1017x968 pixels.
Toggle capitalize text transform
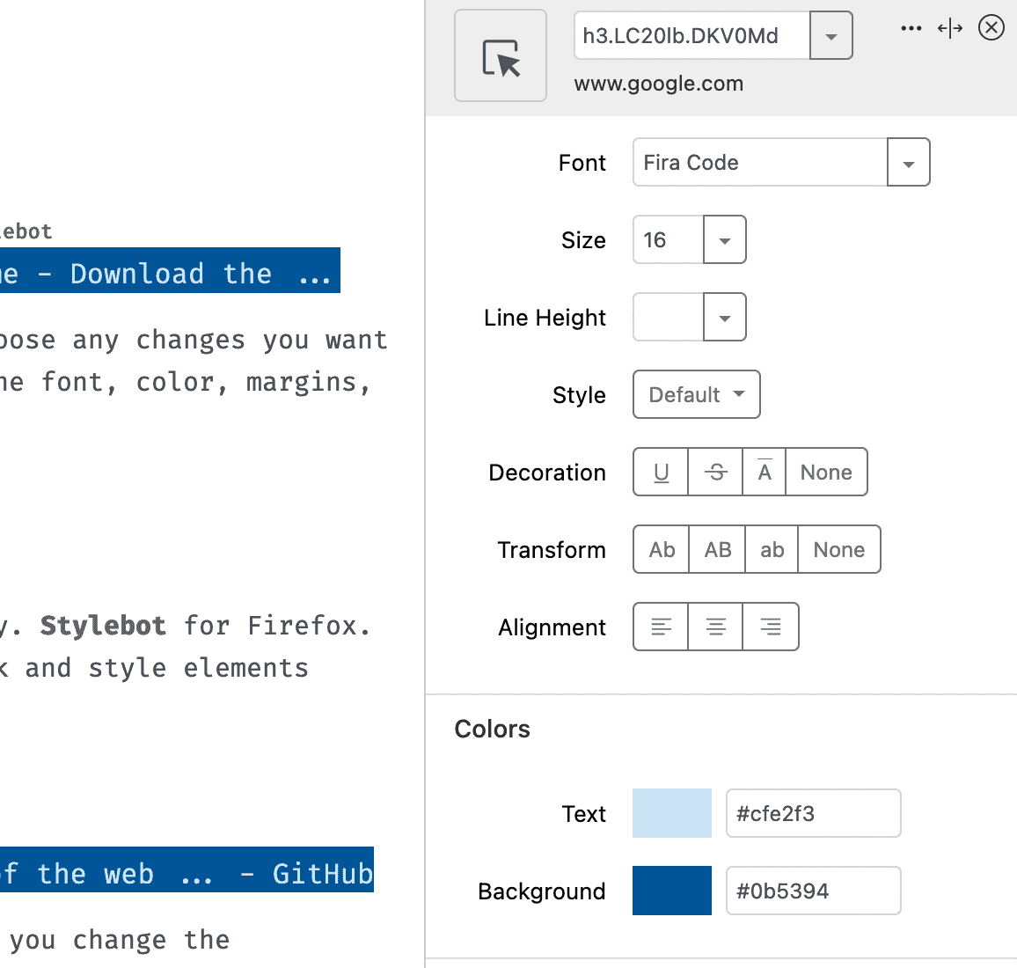pyautogui.click(x=661, y=549)
